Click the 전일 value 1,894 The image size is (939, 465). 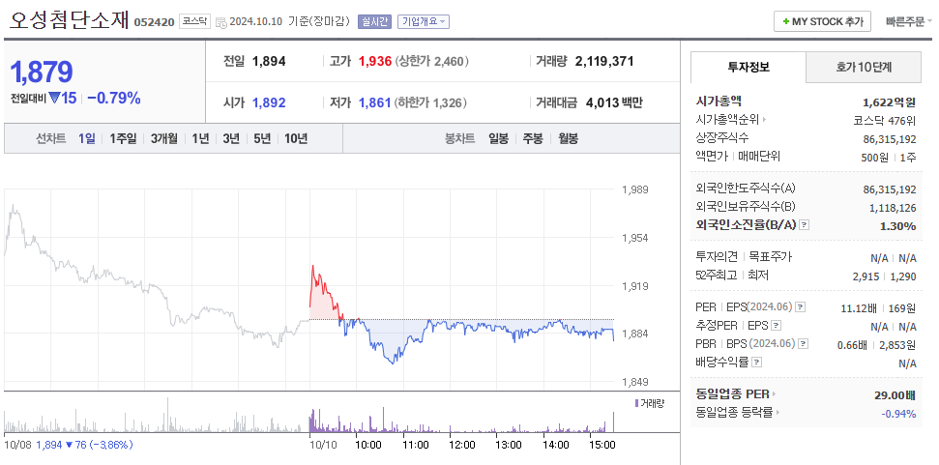tap(269, 61)
